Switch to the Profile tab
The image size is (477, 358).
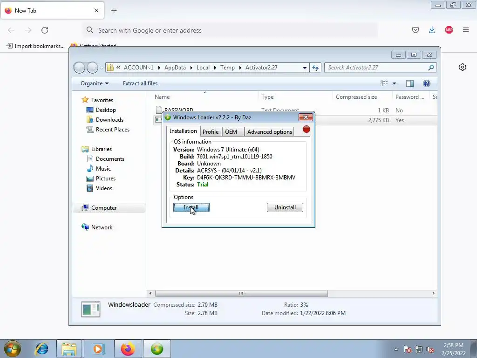(211, 131)
